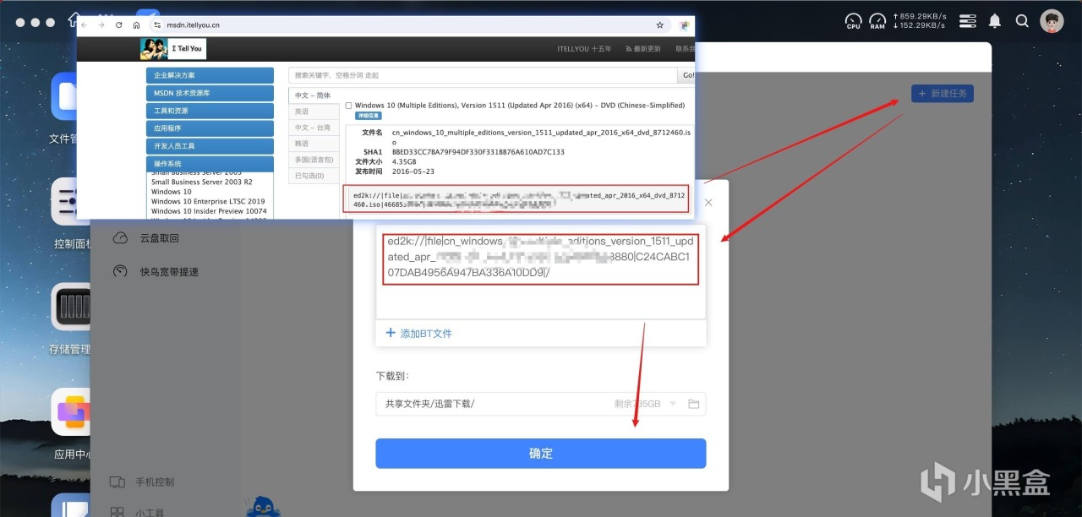Viewport: 1082px width, 517px height.
Task: Select Windows 10 Insider Preview 10074
Action: pos(209,211)
